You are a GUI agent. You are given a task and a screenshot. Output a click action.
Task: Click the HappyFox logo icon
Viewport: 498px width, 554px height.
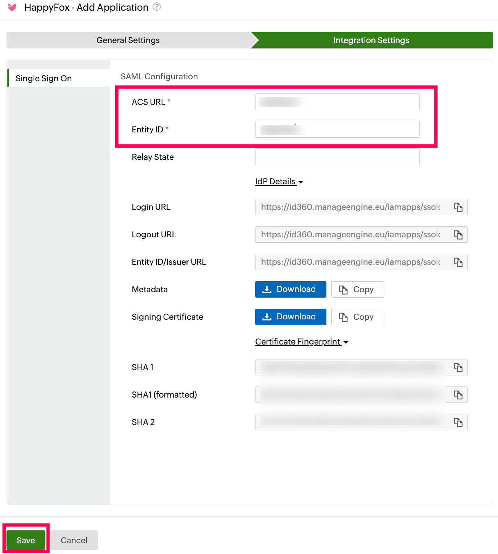12,7
